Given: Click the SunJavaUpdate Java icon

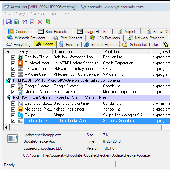Looking at the screenshot, I should (20, 63).
